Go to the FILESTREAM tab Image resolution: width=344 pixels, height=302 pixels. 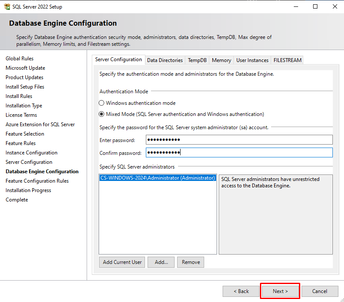click(287, 60)
